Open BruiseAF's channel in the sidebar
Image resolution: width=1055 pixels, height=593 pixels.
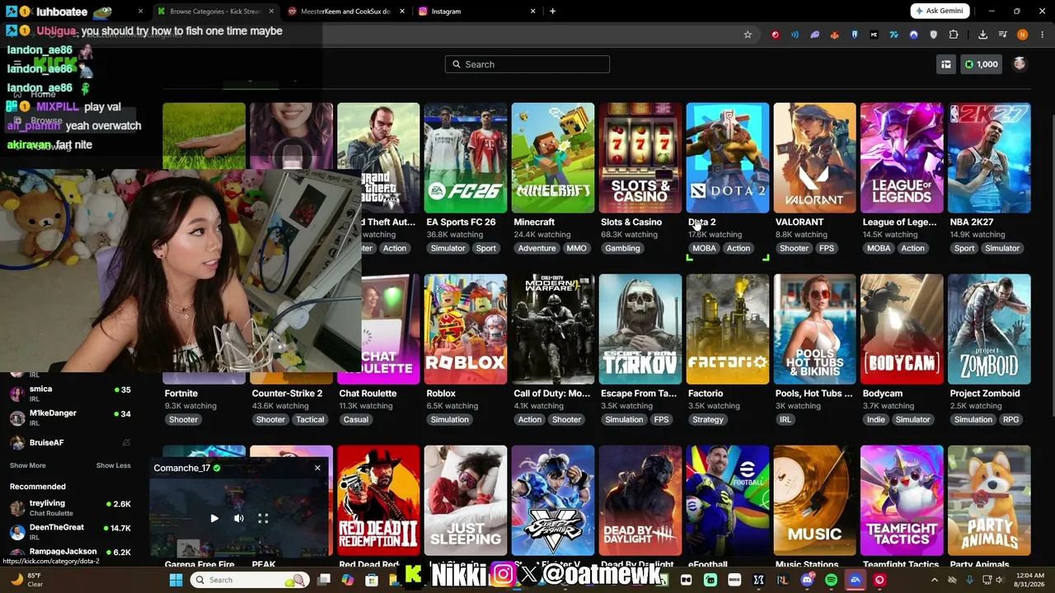(x=70, y=443)
